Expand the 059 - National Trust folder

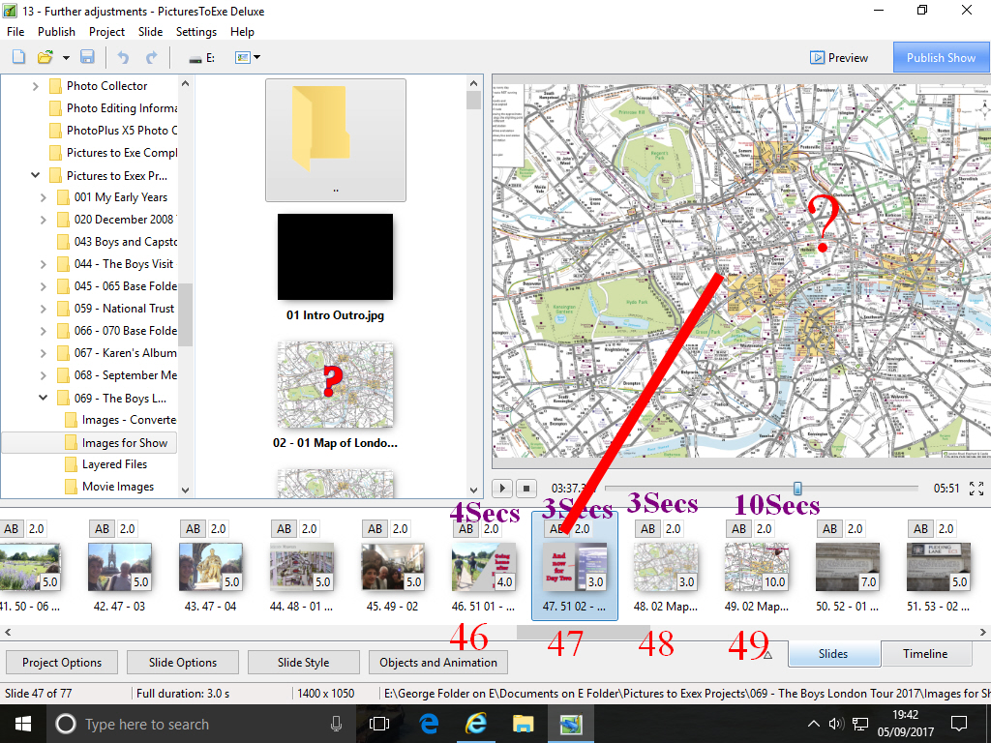43,309
